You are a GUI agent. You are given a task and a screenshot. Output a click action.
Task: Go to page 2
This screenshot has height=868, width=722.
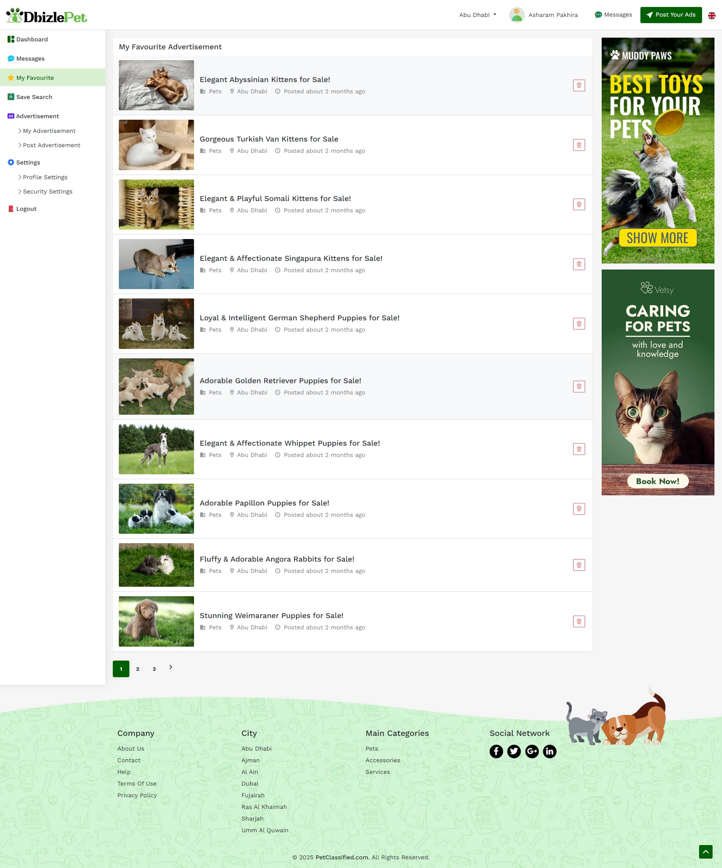pos(138,669)
